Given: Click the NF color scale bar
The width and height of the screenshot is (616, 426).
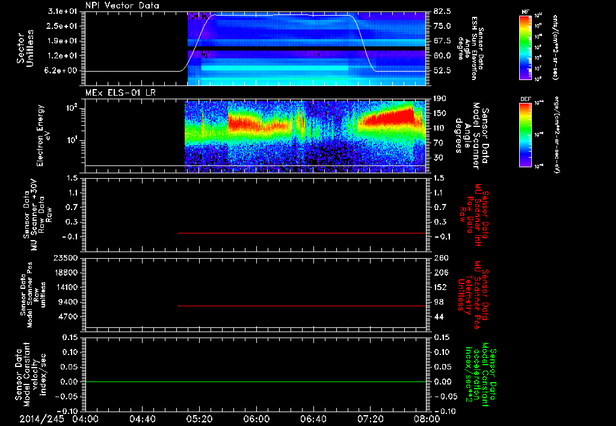Looking at the screenshot, I should 526,47.
